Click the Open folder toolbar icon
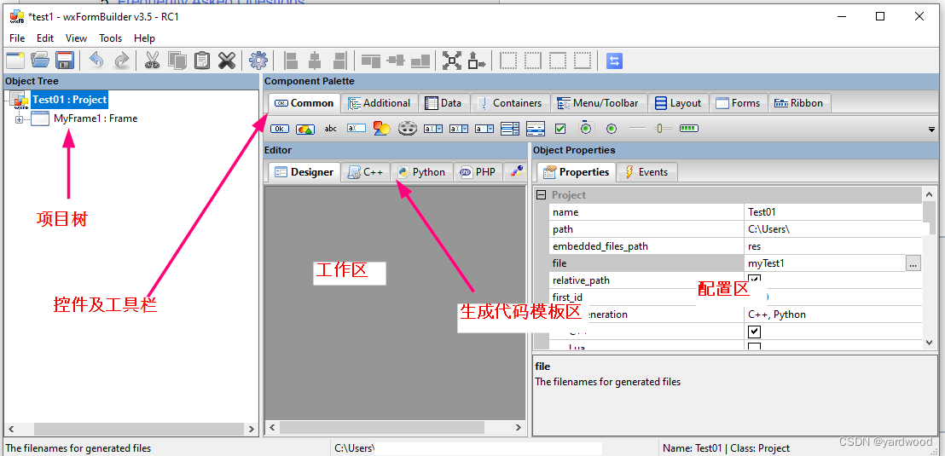 (40, 61)
